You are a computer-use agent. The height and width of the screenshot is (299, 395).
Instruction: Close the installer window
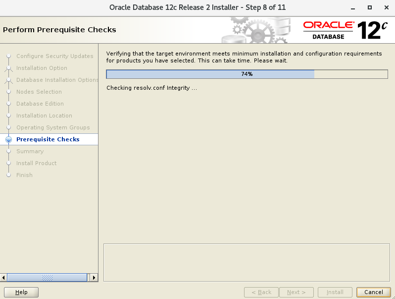pyautogui.click(x=387, y=7)
